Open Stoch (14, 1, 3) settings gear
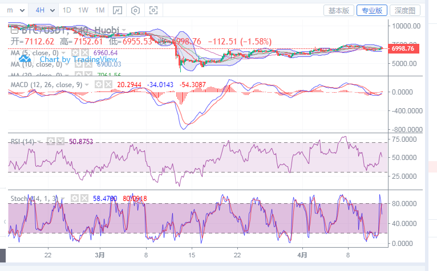 (74, 198)
